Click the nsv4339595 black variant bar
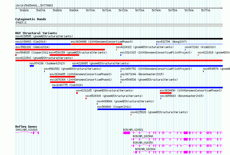Viewport: 230px width, 155px height. [119, 39]
